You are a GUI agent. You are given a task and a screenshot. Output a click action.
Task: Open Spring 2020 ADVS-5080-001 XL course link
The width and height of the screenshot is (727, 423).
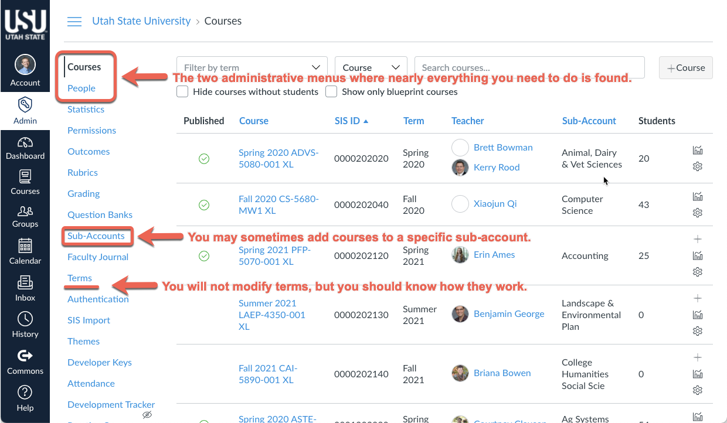(278, 158)
